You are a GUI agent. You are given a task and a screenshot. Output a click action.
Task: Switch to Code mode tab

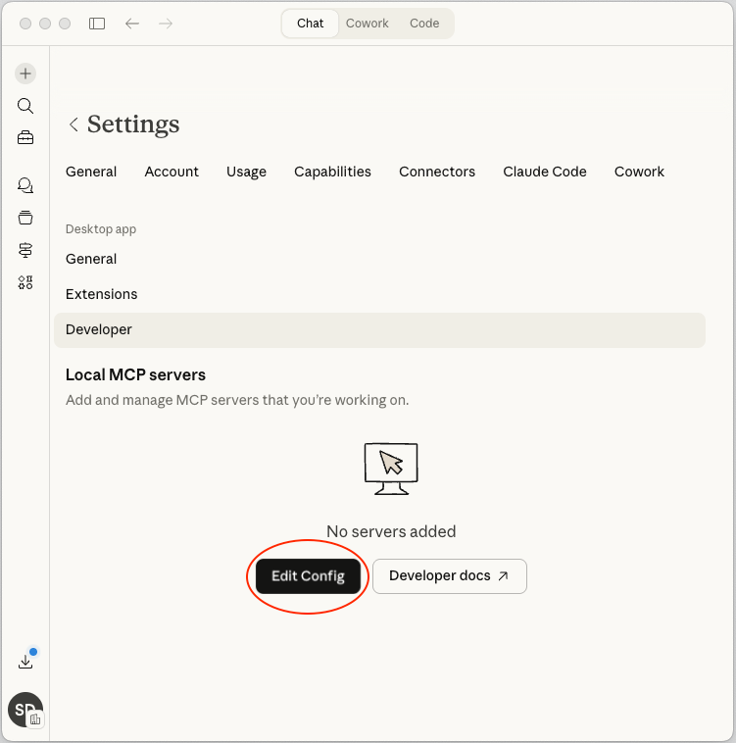pyautogui.click(x=424, y=24)
